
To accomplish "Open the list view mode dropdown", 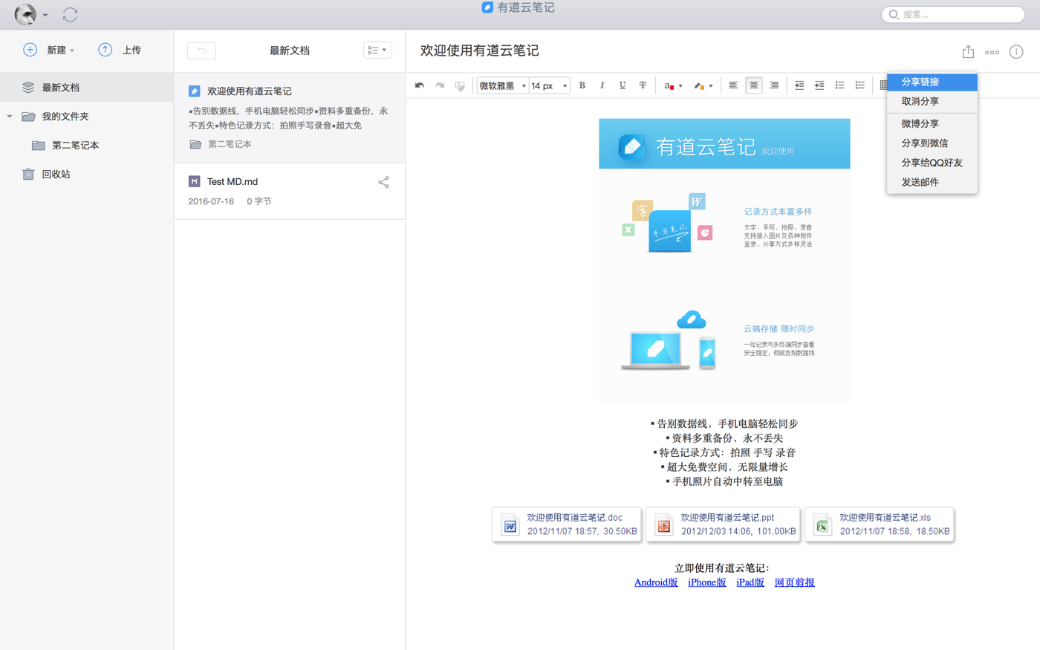I will (377, 50).
